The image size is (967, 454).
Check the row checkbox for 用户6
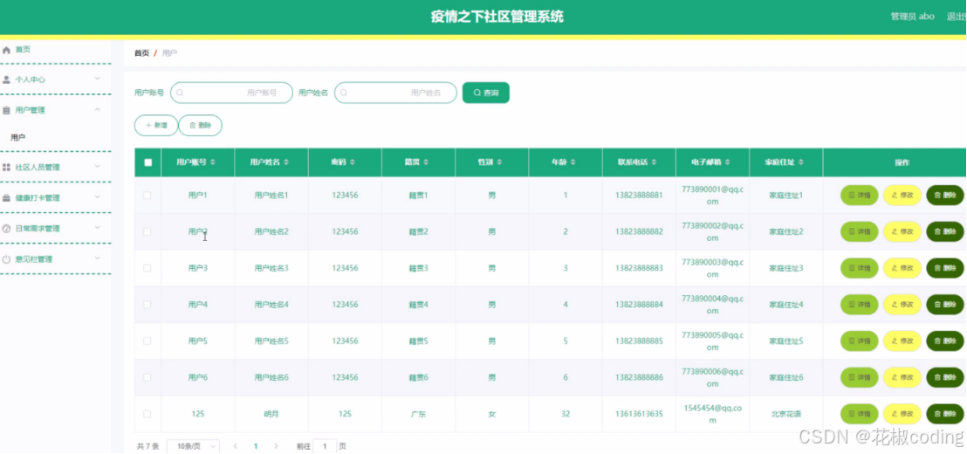(x=147, y=377)
